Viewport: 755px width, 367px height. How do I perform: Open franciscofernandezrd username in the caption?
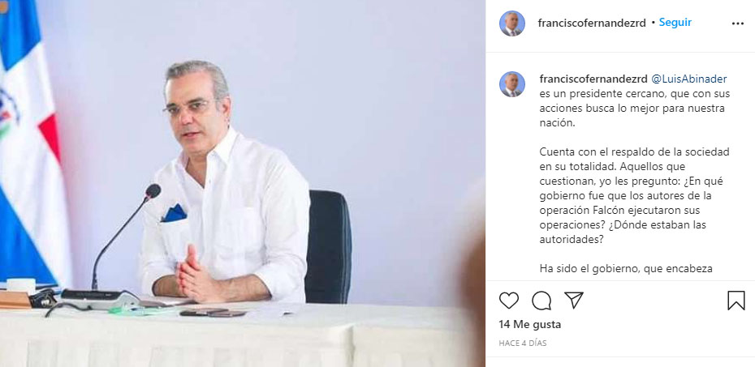coord(593,79)
